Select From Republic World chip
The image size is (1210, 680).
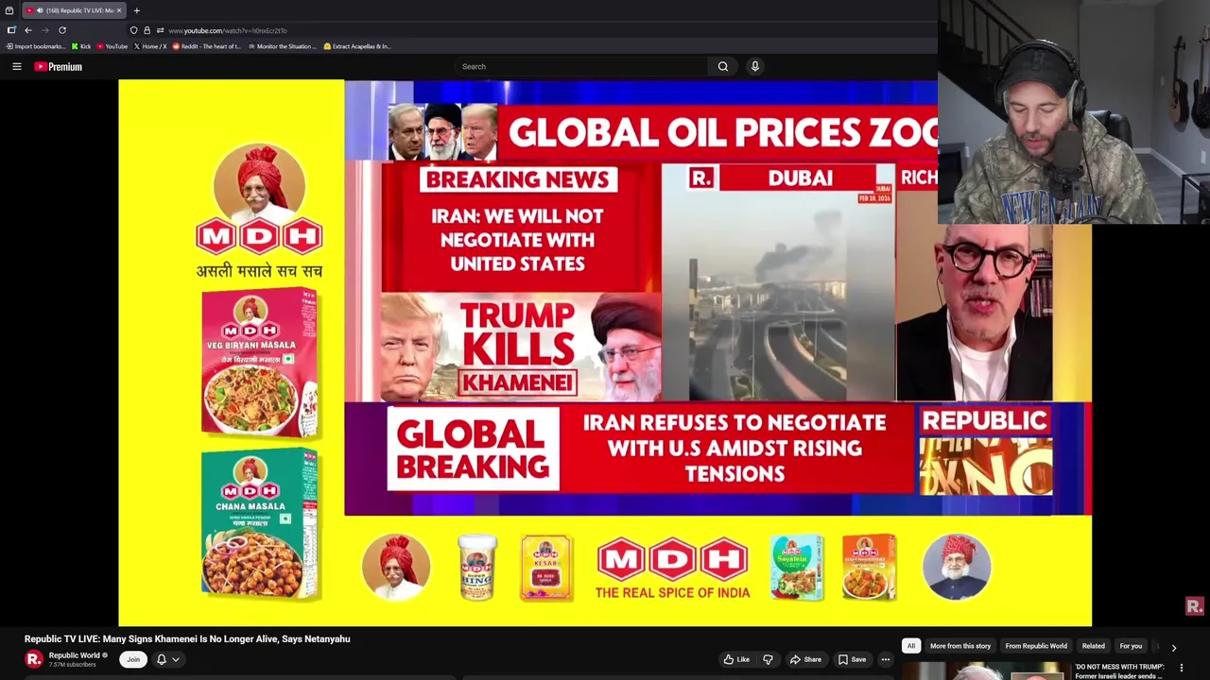(x=1036, y=646)
